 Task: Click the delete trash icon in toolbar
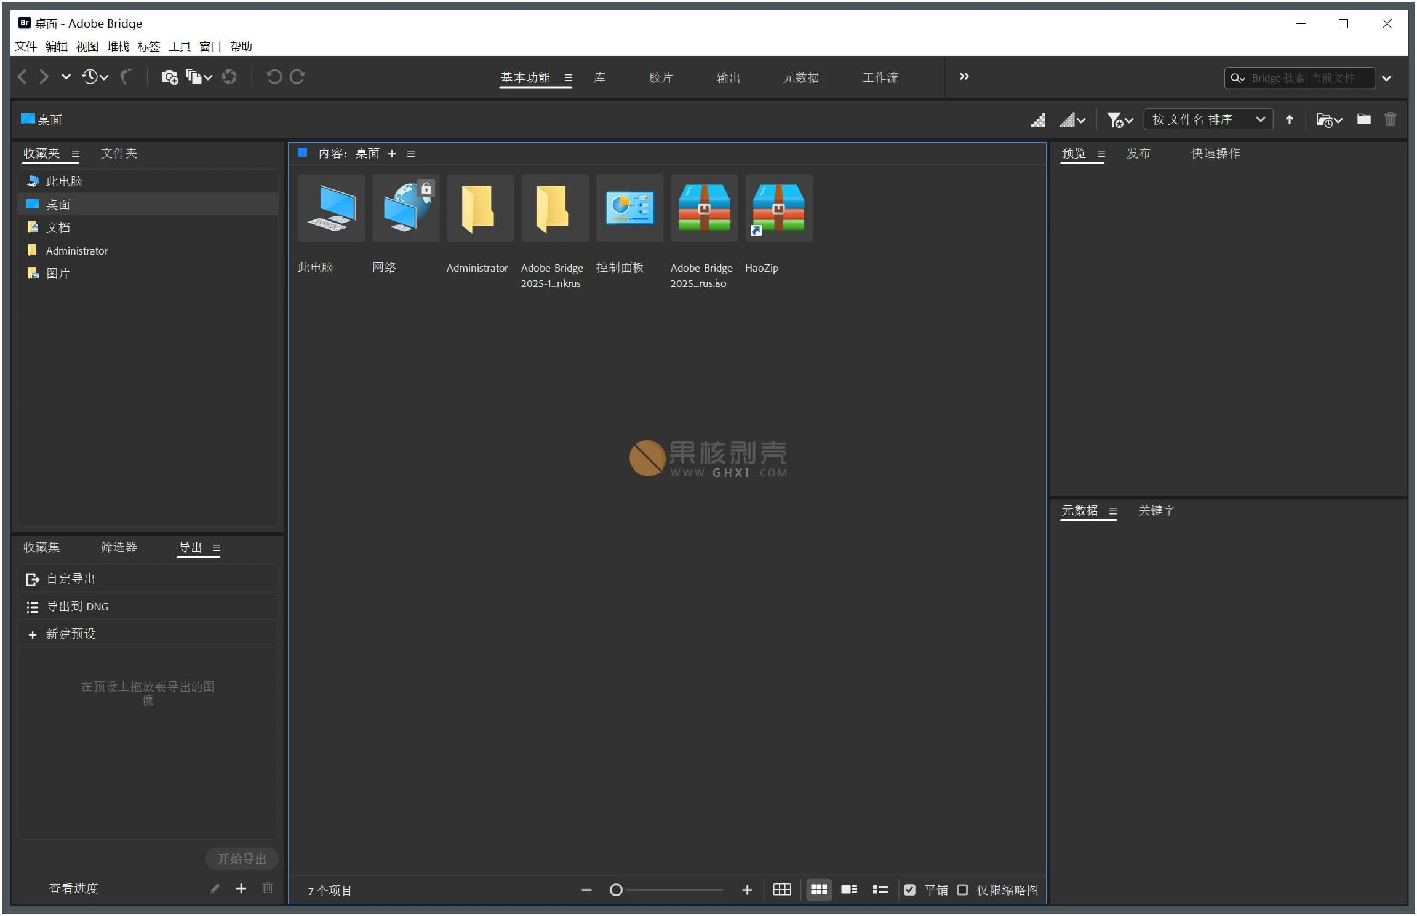point(1391,119)
